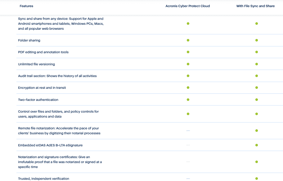283x181 pixels.
Task: Click Acronis Cyber Protect Cloud dot for Control over files
Action: pos(188,114)
